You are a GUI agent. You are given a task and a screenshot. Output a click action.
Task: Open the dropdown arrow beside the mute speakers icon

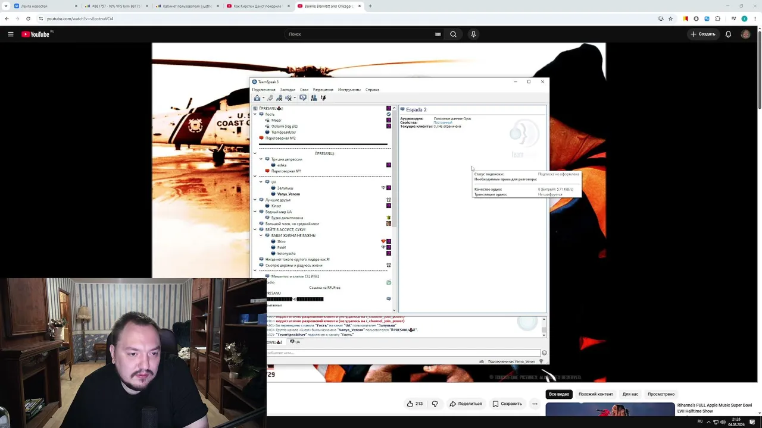295,98
